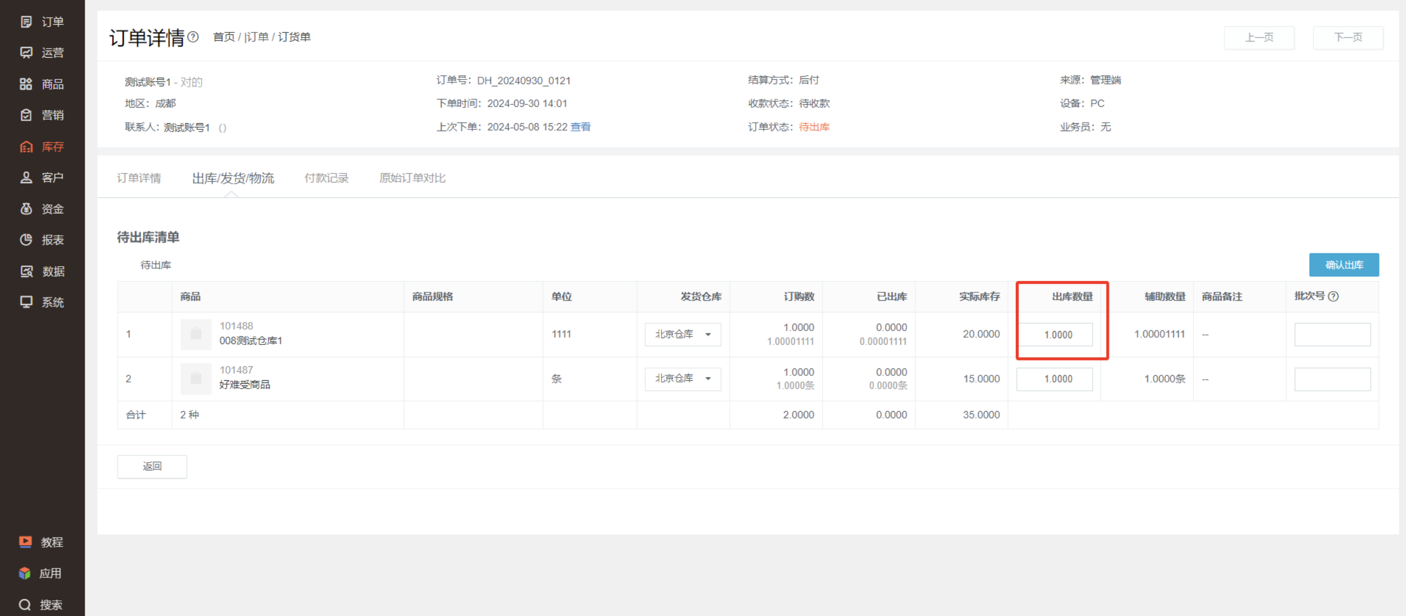Click the 出库数量 input for 好难受商品
This screenshot has width=1406, height=616.
click(x=1054, y=379)
